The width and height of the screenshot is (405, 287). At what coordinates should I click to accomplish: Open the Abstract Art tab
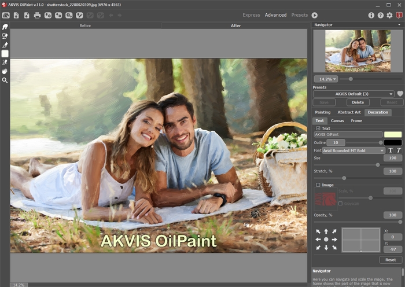coord(349,112)
